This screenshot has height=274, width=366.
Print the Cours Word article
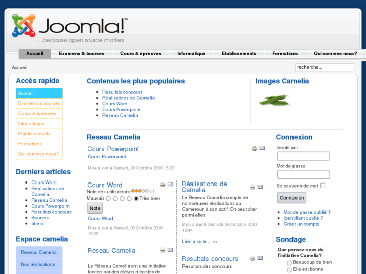pos(162,185)
